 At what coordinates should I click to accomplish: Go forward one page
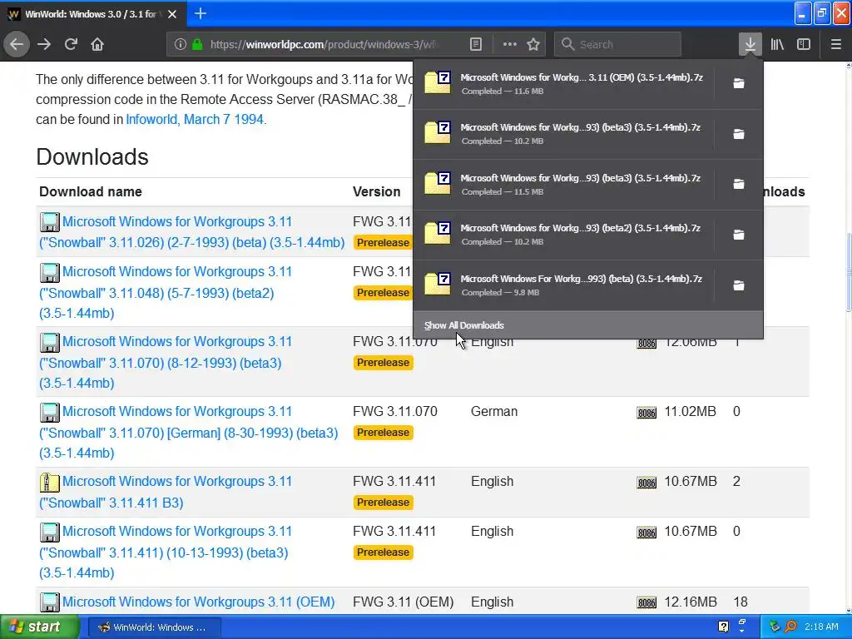point(44,44)
